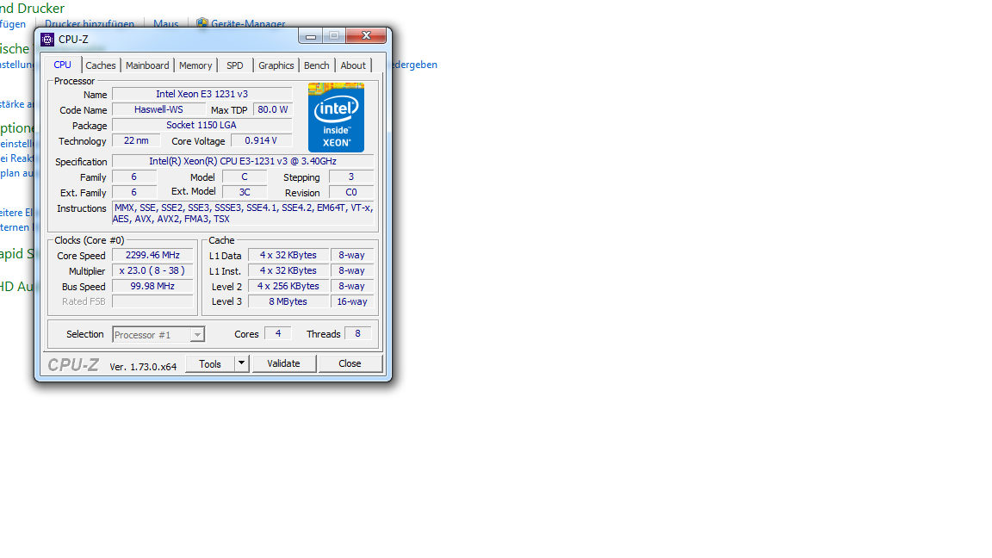The image size is (992, 558).
Task: Switch to the Caches tab
Action: [x=101, y=65]
